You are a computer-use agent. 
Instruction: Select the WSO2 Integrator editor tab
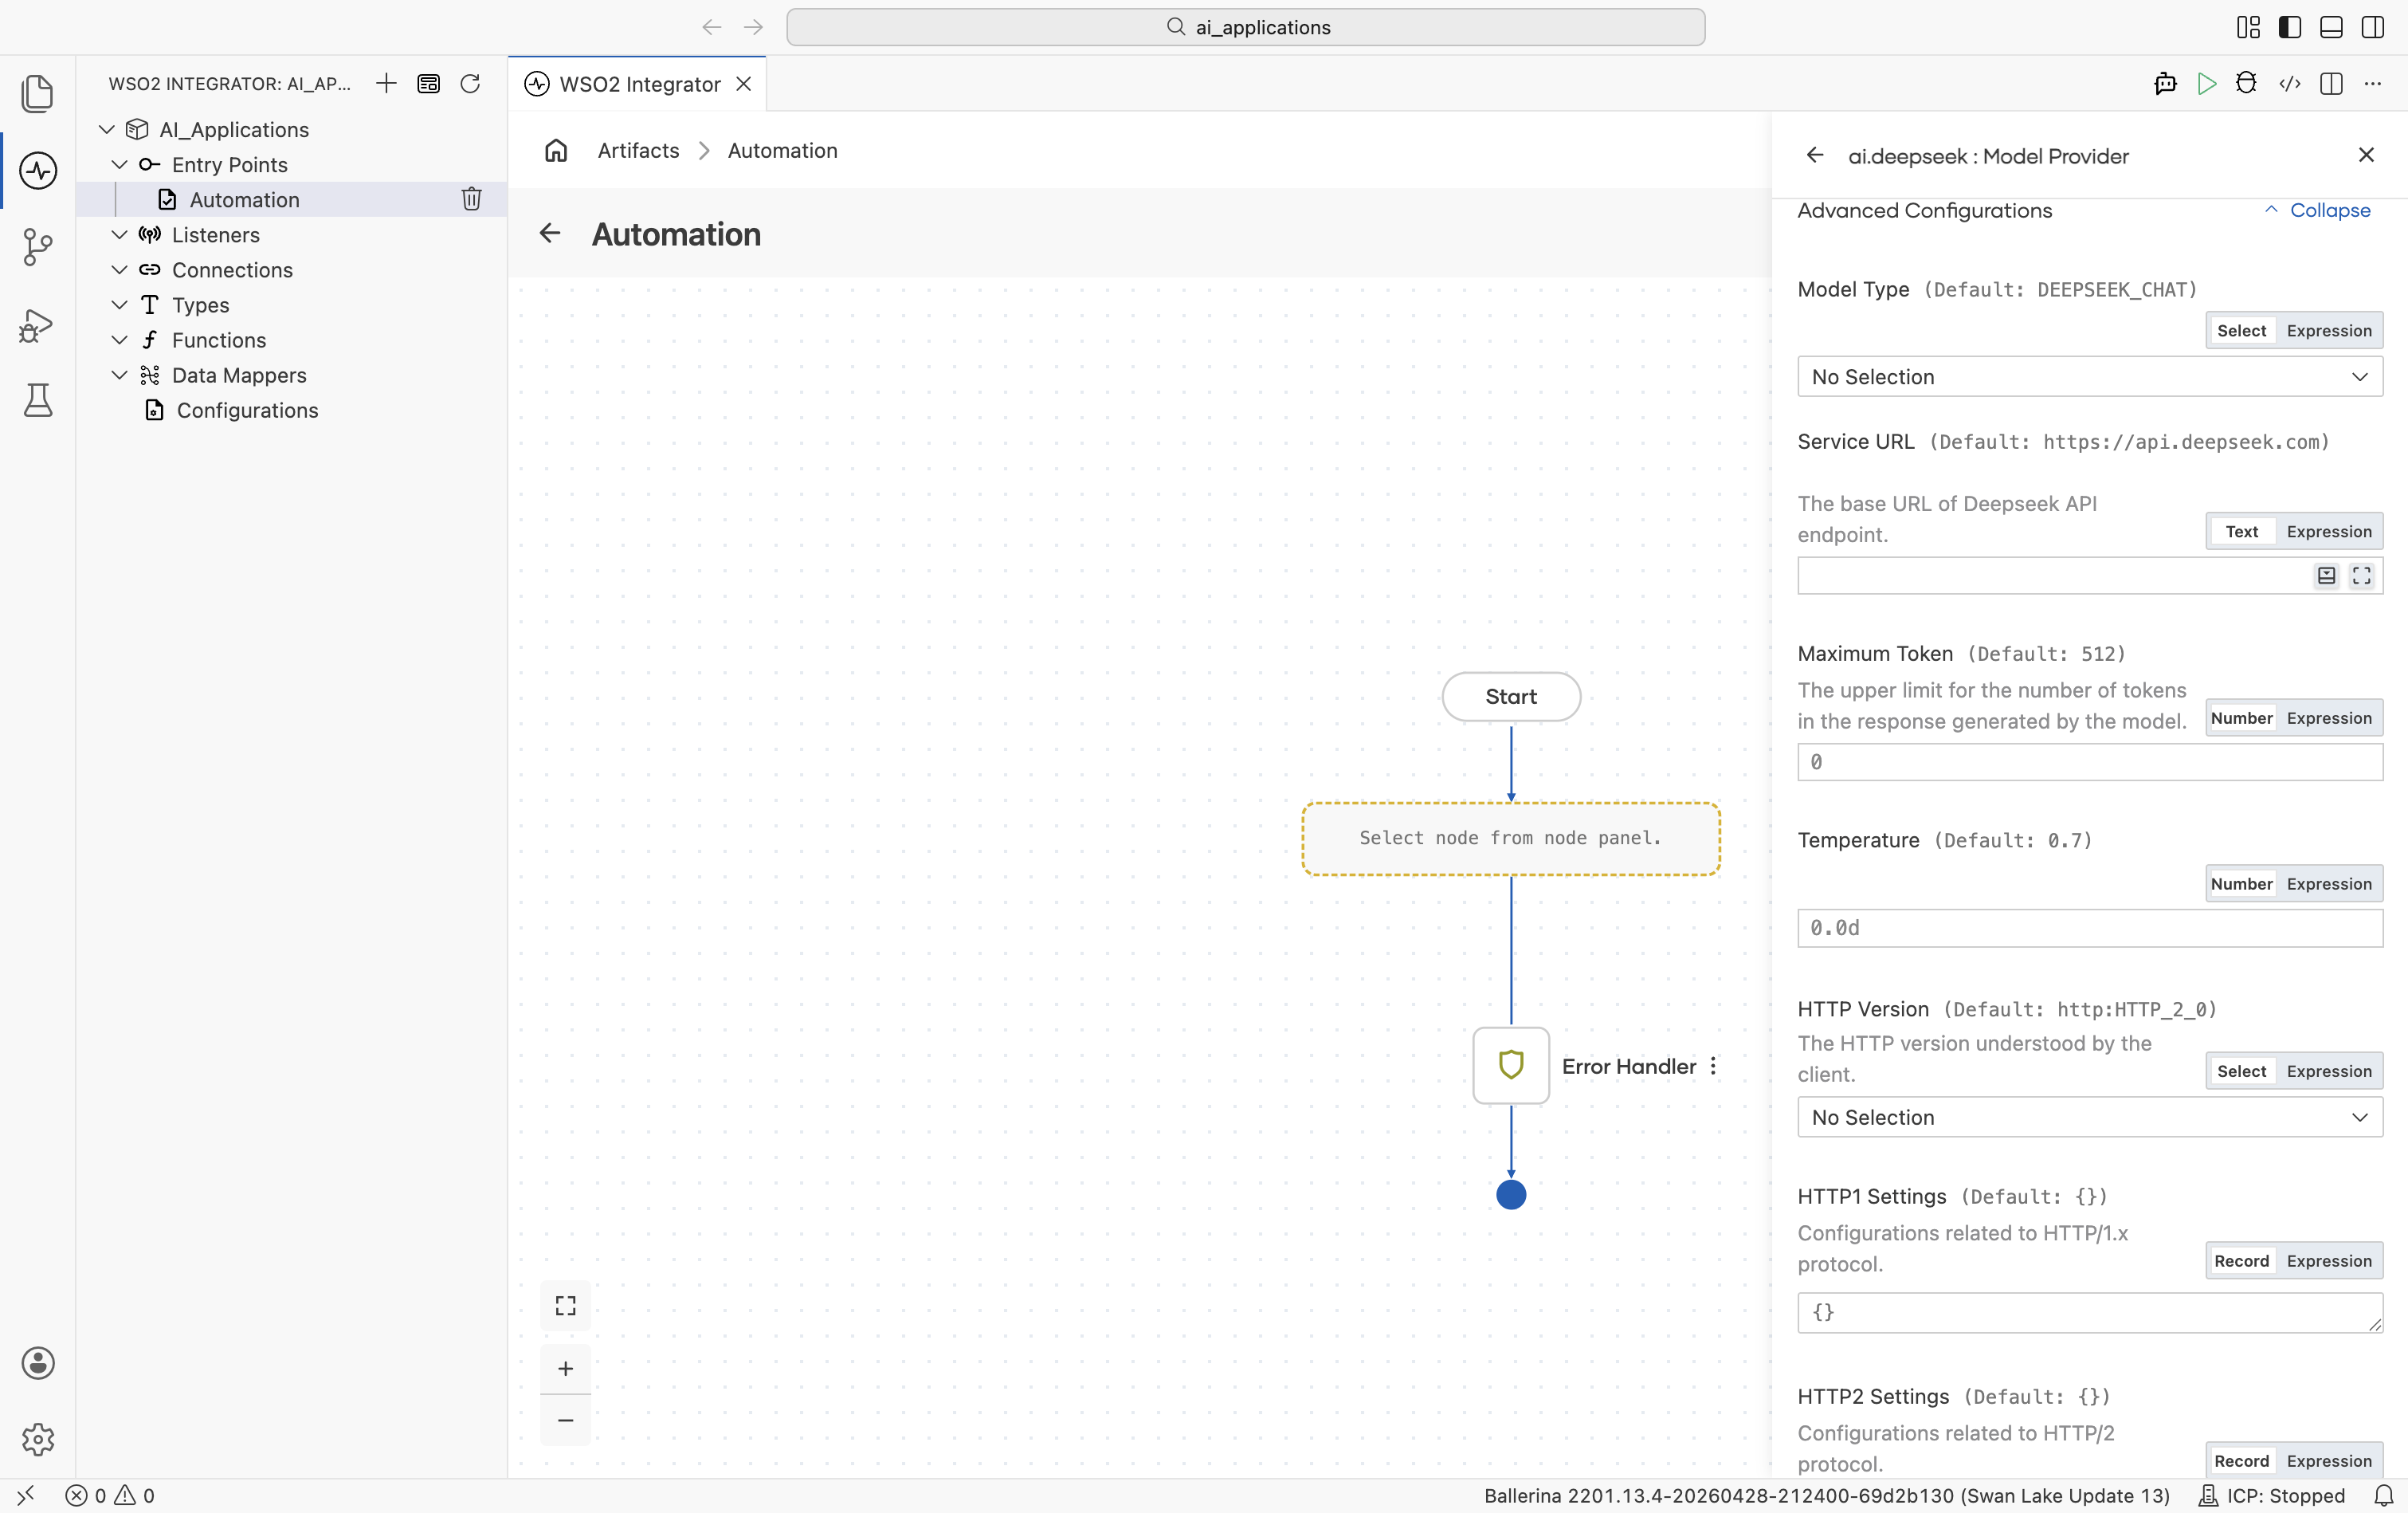pyautogui.click(x=638, y=84)
